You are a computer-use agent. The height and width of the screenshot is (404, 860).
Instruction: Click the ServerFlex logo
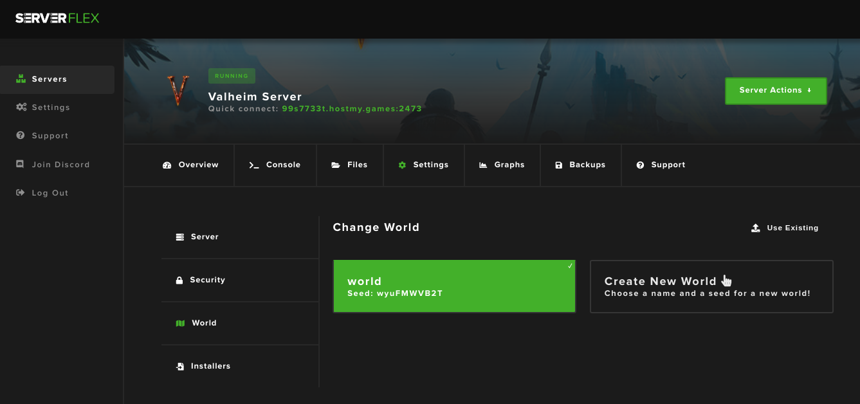(57, 18)
